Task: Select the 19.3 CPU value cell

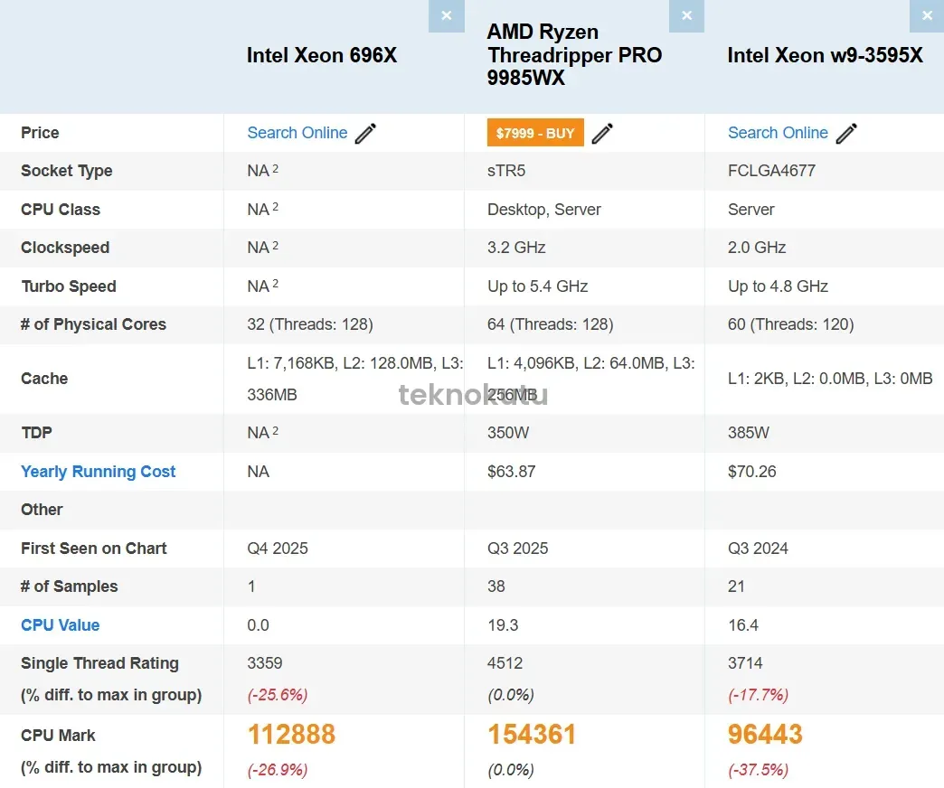Action: 503,625
